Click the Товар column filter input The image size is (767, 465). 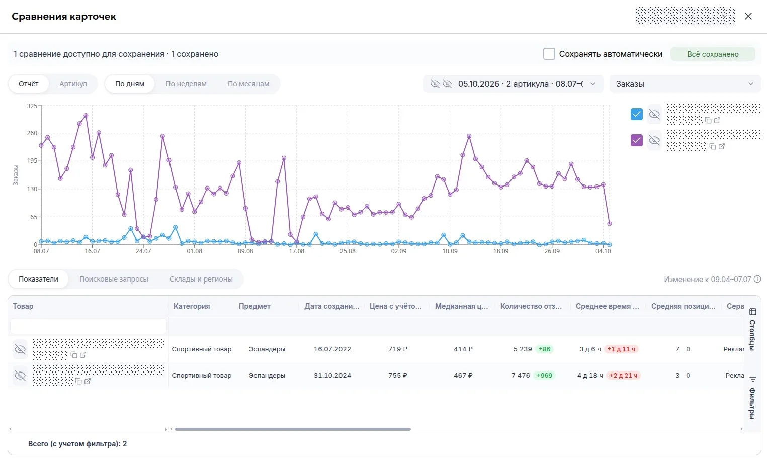click(x=89, y=326)
